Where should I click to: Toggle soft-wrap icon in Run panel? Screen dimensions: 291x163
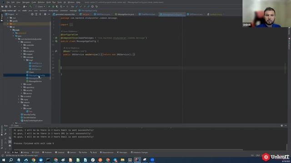[x=10, y=138]
